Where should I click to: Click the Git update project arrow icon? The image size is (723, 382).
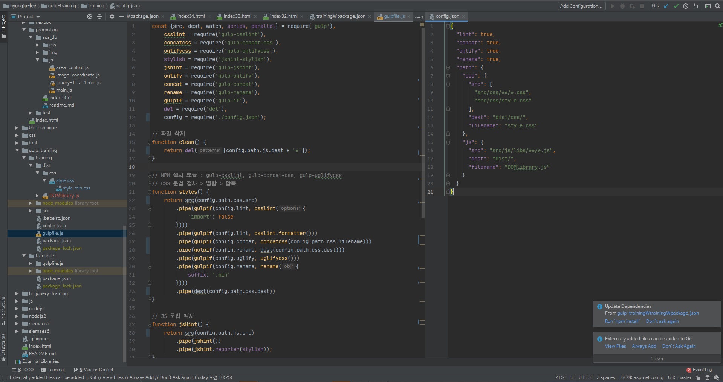point(666,6)
